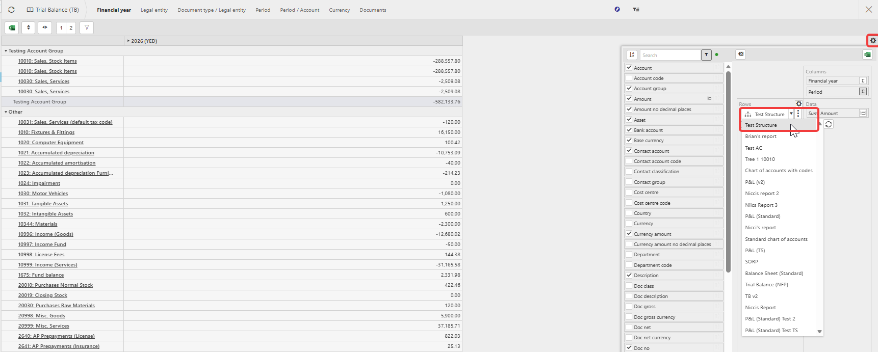This screenshot has height=352, width=878.
Task: Sort the field list alphabetically
Action: pos(632,55)
